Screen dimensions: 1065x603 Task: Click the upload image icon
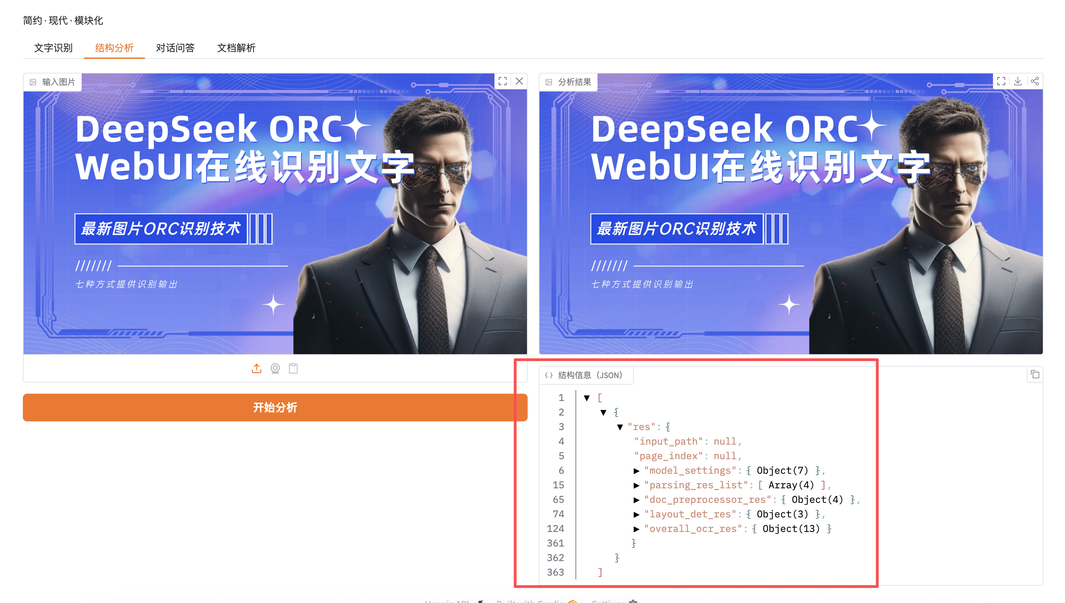click(257, 368)
